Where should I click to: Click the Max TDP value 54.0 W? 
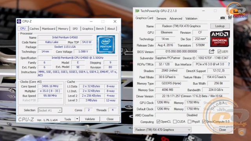pos(87,42)
